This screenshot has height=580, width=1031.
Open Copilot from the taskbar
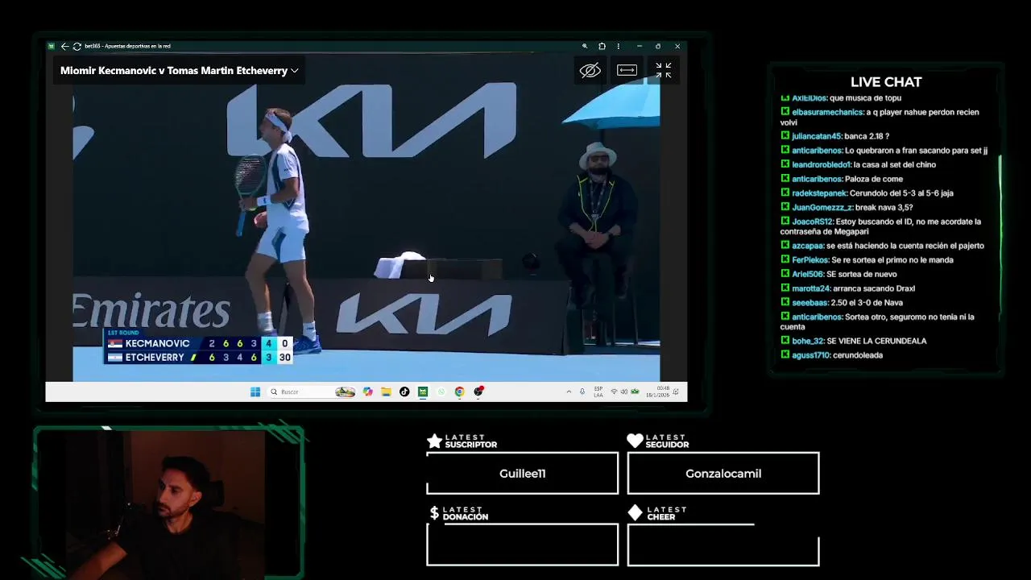368,391
